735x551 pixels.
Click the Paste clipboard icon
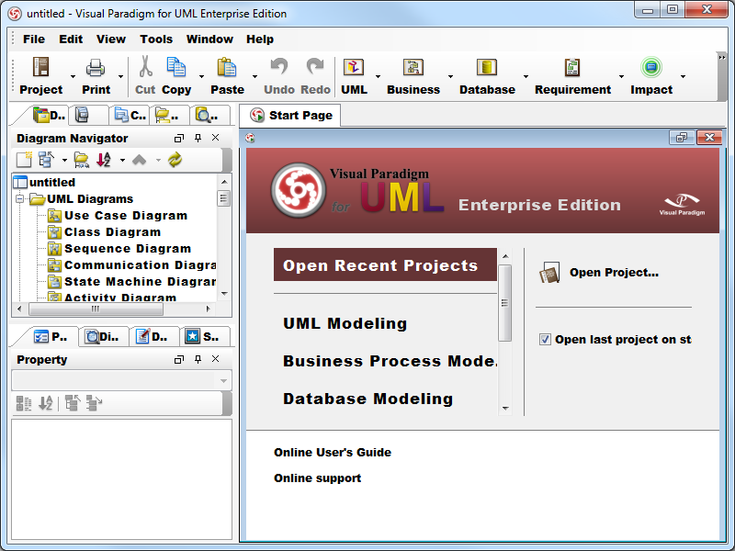pos(227,66)
